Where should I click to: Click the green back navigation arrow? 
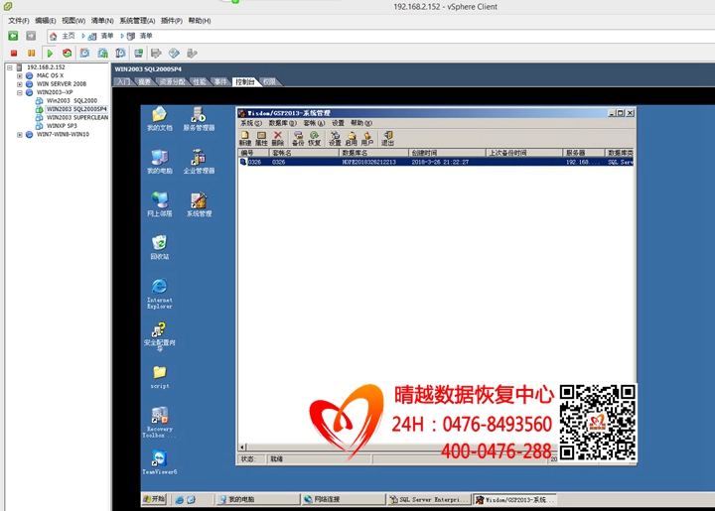tap(13, 36)
